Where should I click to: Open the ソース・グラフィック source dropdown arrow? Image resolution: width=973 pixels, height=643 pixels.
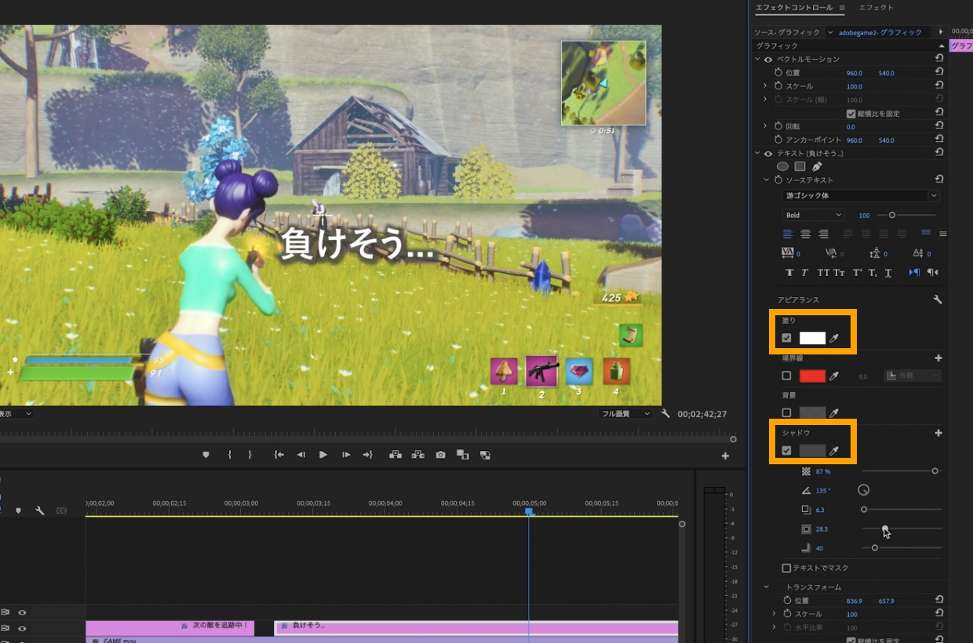[830, 32]
